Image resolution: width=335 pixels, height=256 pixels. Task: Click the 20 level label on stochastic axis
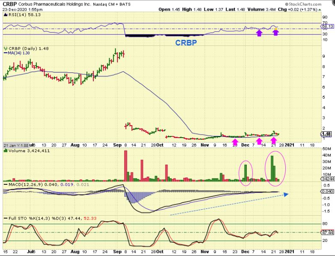(x=325, y=241)
